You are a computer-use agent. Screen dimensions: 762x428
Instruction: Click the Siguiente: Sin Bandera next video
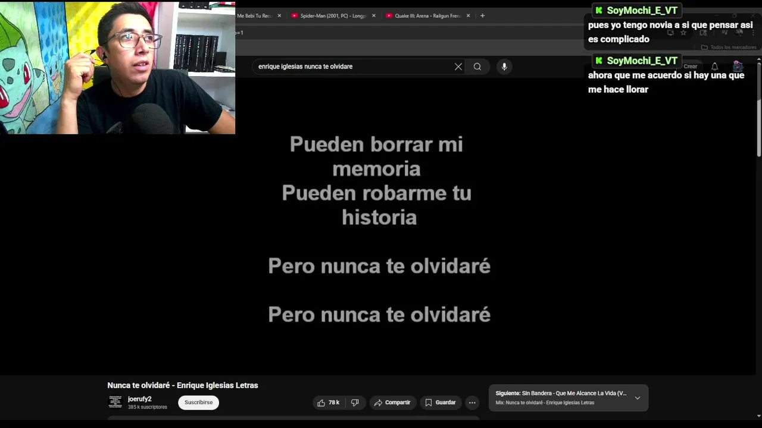[x=561, y=393]
